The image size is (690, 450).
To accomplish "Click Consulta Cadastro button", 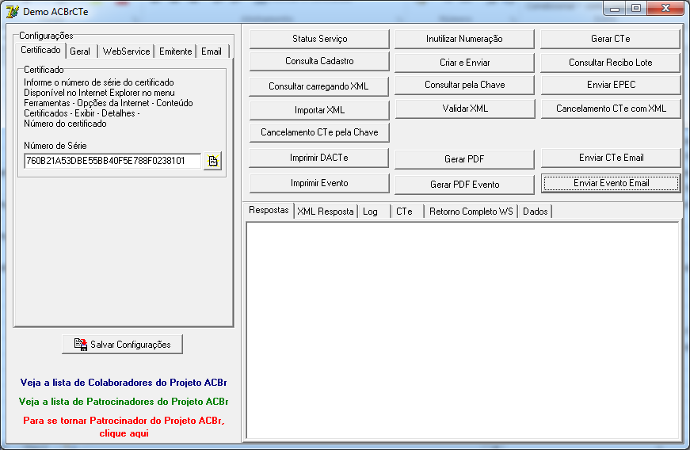I will tap(319, 61).
